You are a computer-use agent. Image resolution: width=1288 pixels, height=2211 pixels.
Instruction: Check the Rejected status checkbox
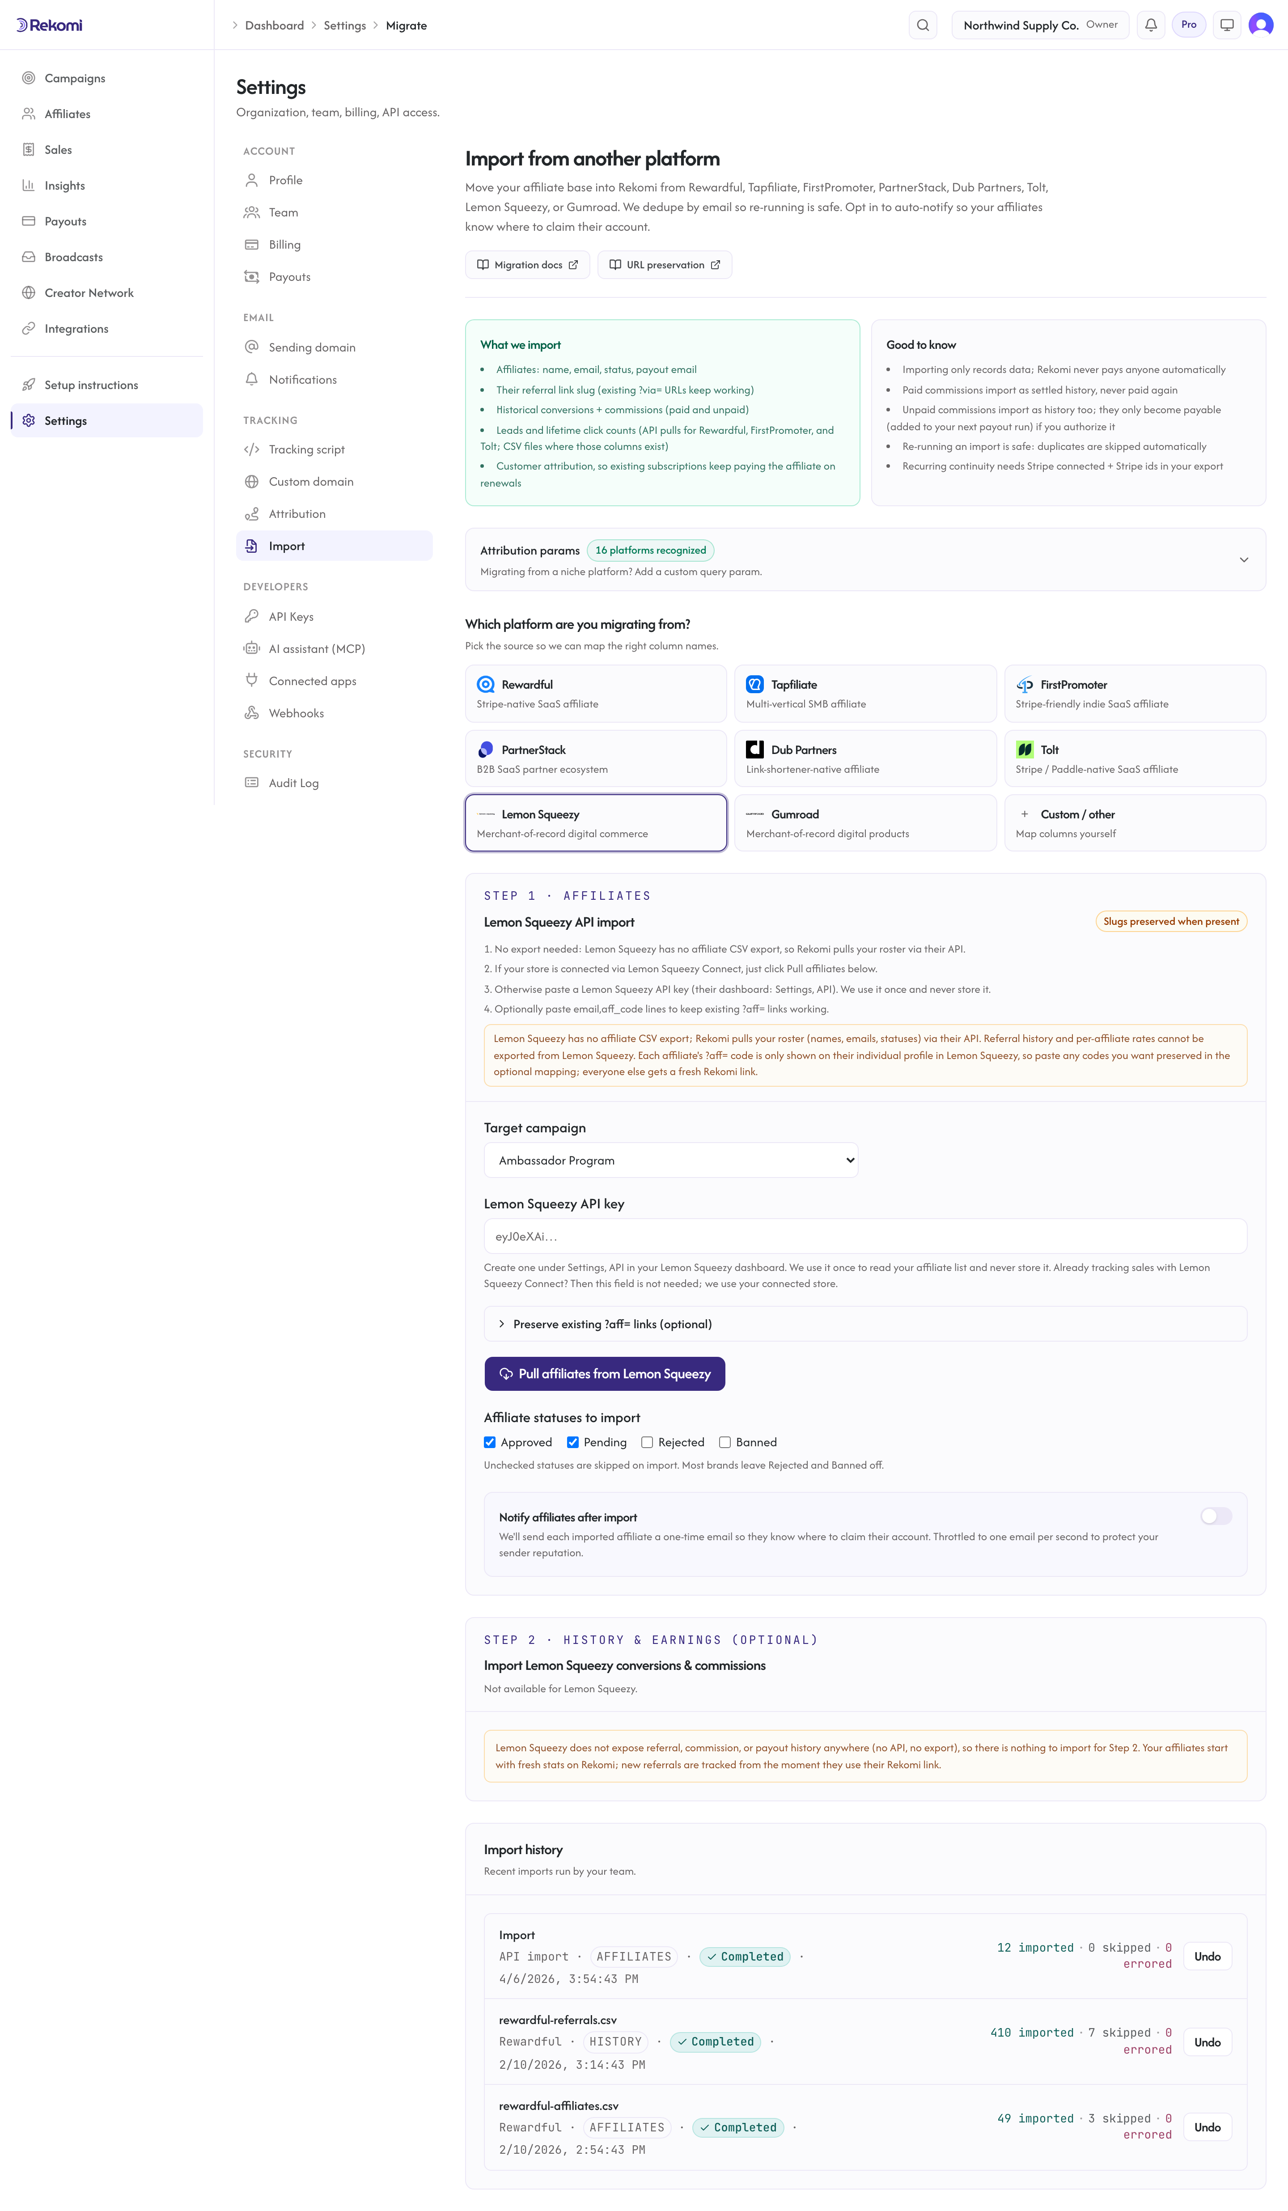click(648, 1442)
